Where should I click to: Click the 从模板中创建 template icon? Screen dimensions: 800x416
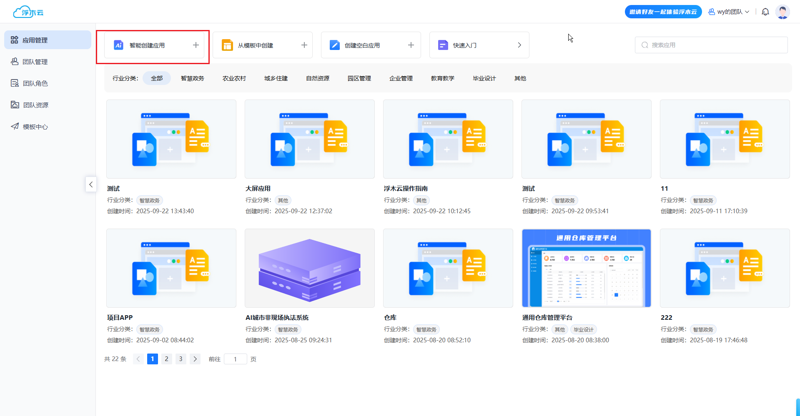pos(227,45)
